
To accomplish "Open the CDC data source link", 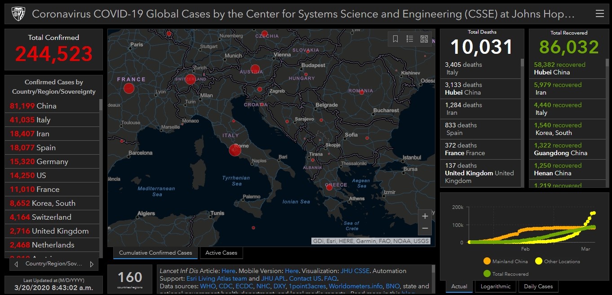I will [226, 286].
